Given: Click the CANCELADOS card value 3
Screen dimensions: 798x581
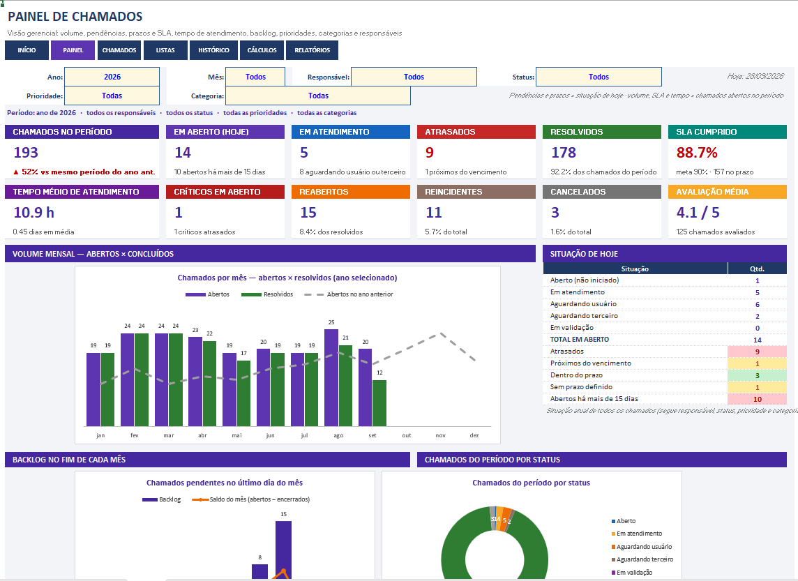Looking at the screenshot, I should (555, 213).
